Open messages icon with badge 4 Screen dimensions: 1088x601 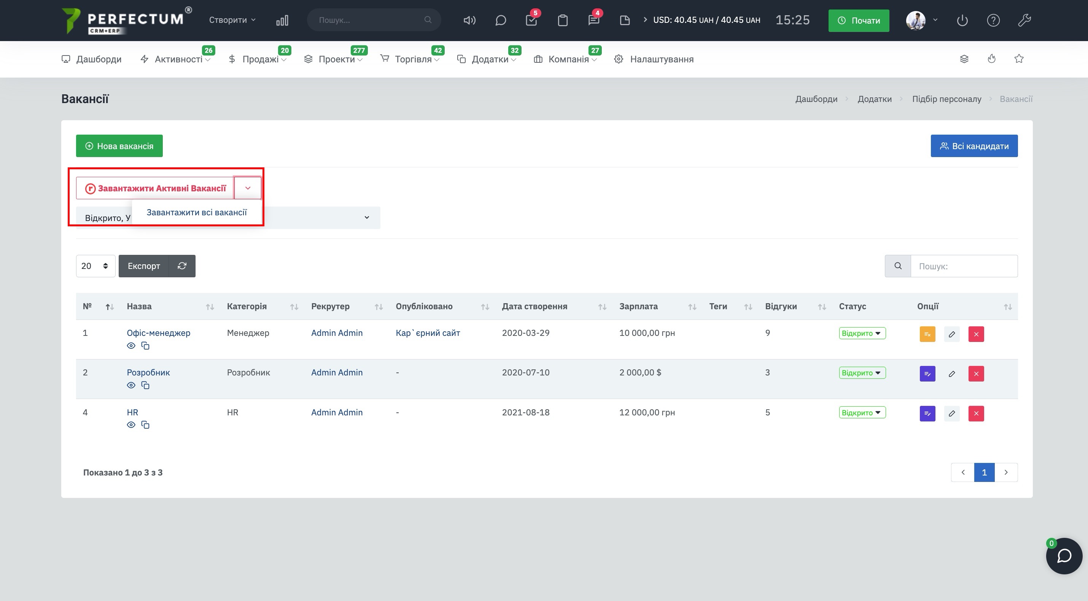click(x=593, y=20)
